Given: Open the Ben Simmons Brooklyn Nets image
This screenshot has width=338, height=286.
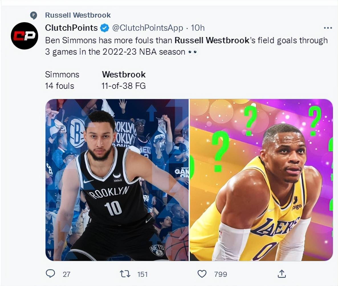Looking at the screenshot, I should (117, 180).
